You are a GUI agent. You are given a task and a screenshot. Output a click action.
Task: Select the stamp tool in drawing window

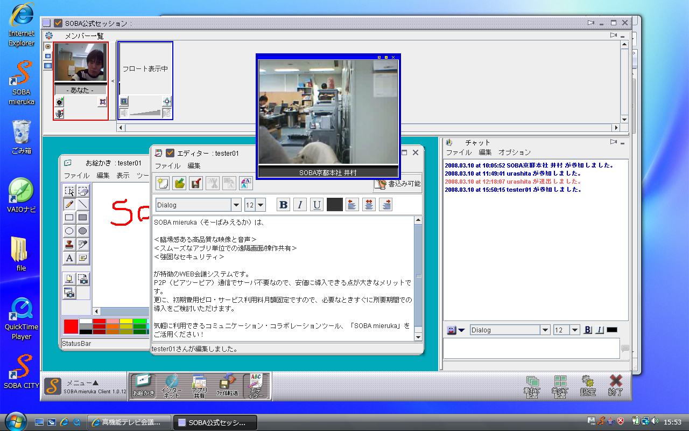point(69,245)
